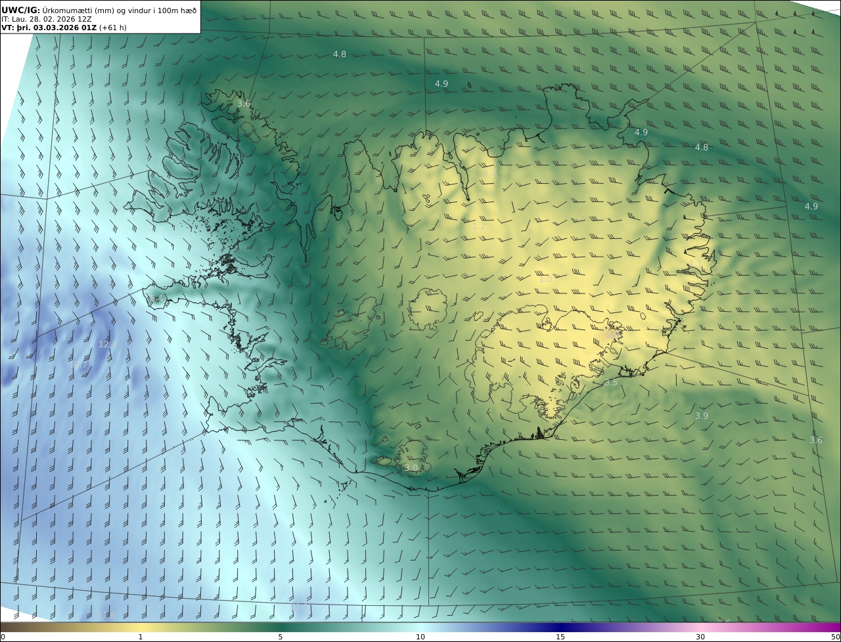Click the colour bar tick label 30
Screen dimensions: 841x642
coord(700,637)
